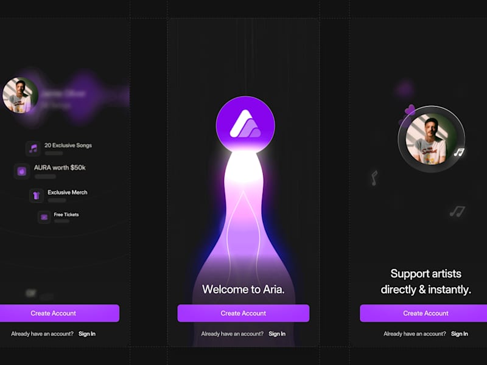This screenshot has width=487, height=365.
Task: Select the 20 Exclusive Songs label
Action: pyautogui.click(x=68, y=145)
